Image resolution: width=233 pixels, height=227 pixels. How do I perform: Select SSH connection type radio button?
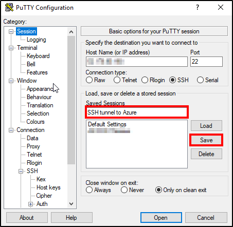pyautogui.click(x=172, y=80)
